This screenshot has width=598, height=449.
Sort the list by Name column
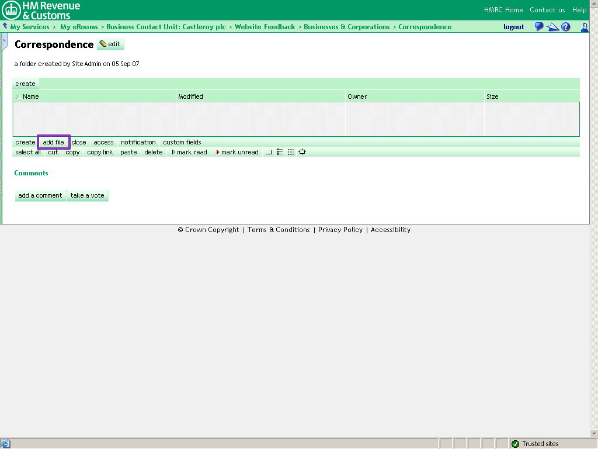tap(30, 96)
